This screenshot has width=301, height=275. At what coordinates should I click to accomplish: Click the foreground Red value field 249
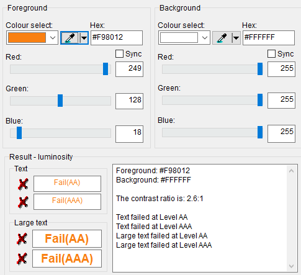129,69
